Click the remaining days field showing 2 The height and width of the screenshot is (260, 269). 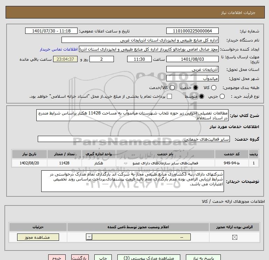(102, 59)
